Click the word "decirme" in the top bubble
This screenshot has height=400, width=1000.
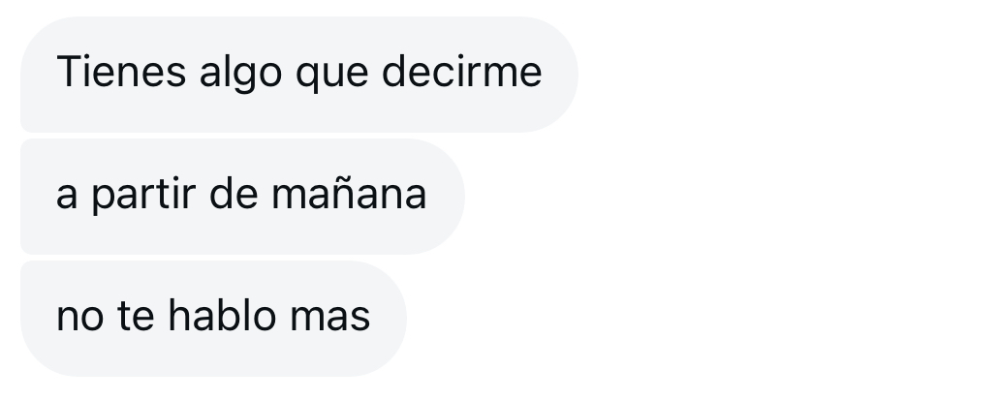tap(462, 71)
